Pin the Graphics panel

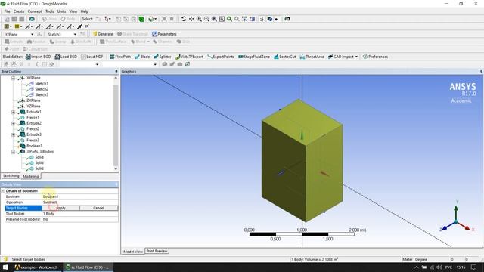coord(481,71)
